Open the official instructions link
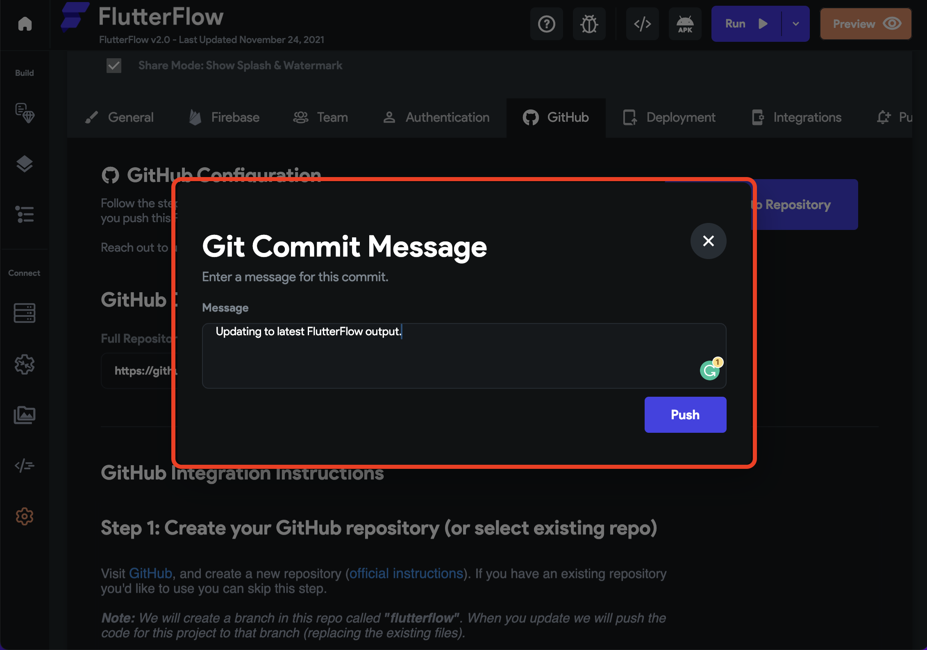The width and height of the screenshot is (927, 650). tap(406, 573)
